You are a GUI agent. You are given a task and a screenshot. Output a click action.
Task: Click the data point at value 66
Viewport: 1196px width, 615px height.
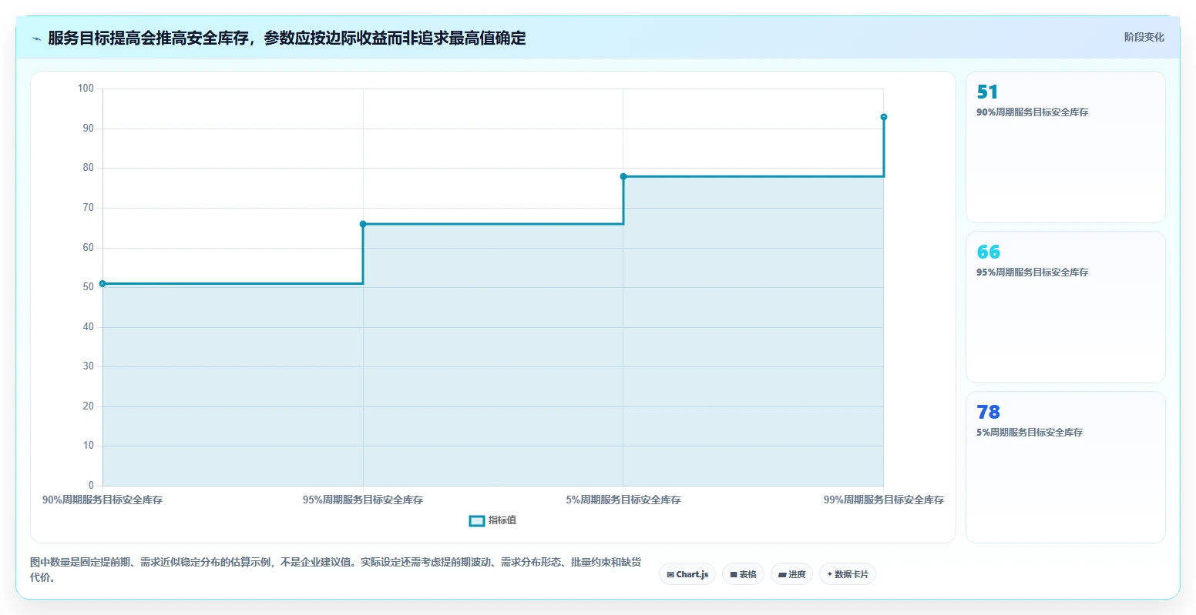(363, 224)
